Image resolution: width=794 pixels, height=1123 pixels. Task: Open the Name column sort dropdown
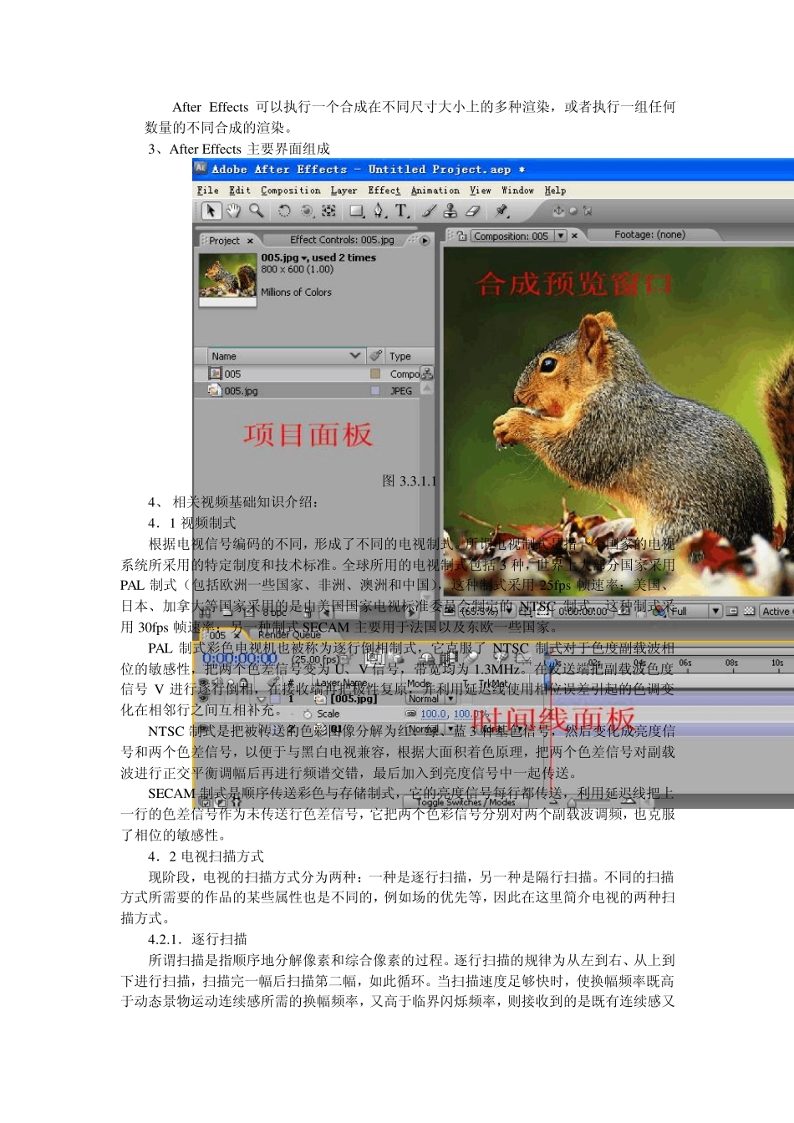tap(355, 355)
